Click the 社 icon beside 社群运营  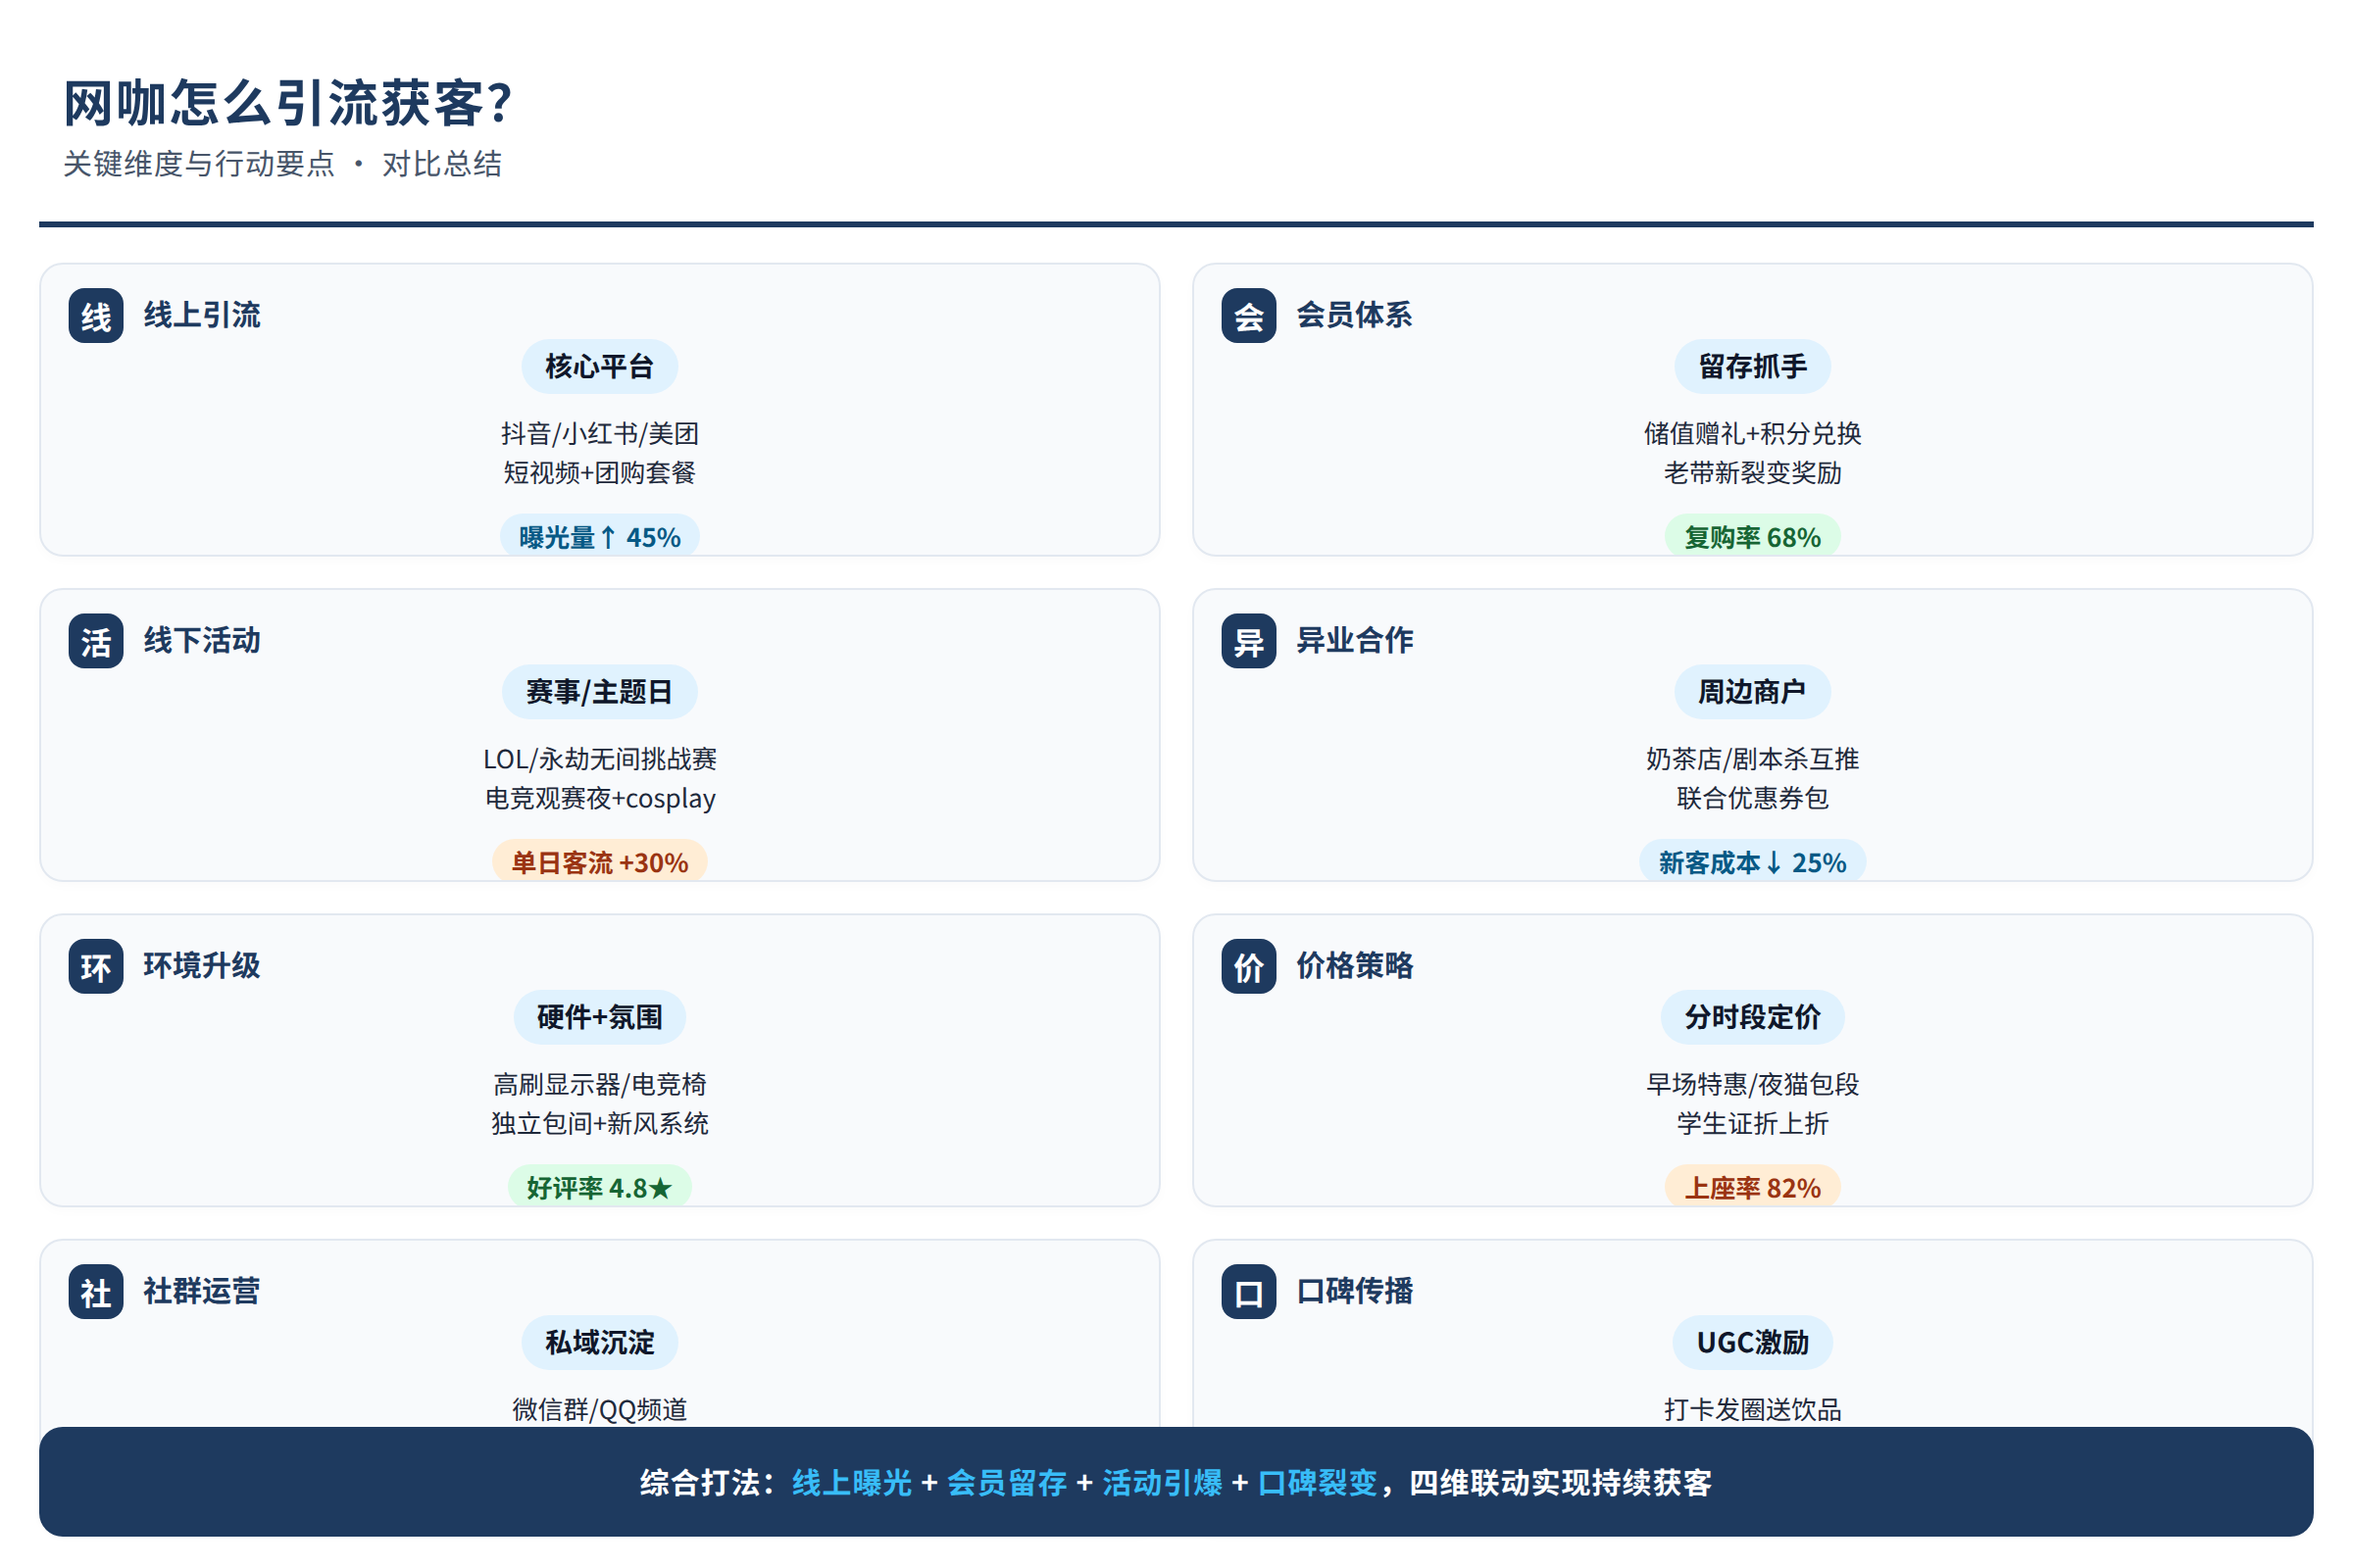point(96,1292)
